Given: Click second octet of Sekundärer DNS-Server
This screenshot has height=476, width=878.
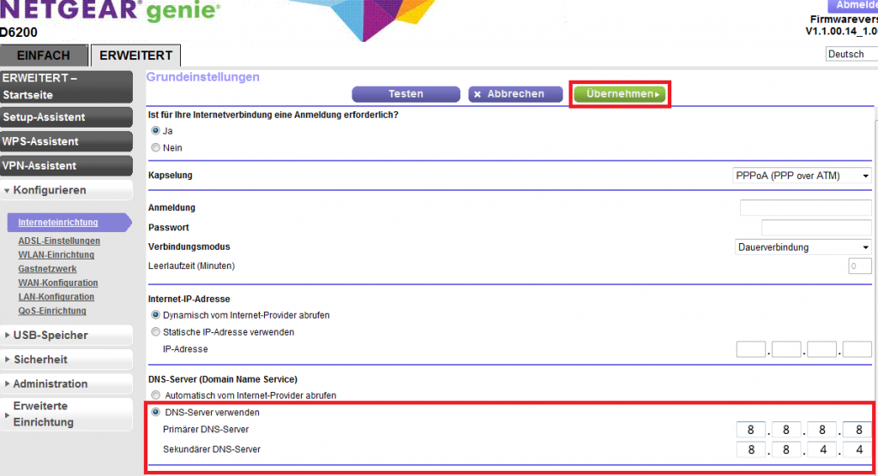Looking at the screenshot, I should [x=786, y=449].
